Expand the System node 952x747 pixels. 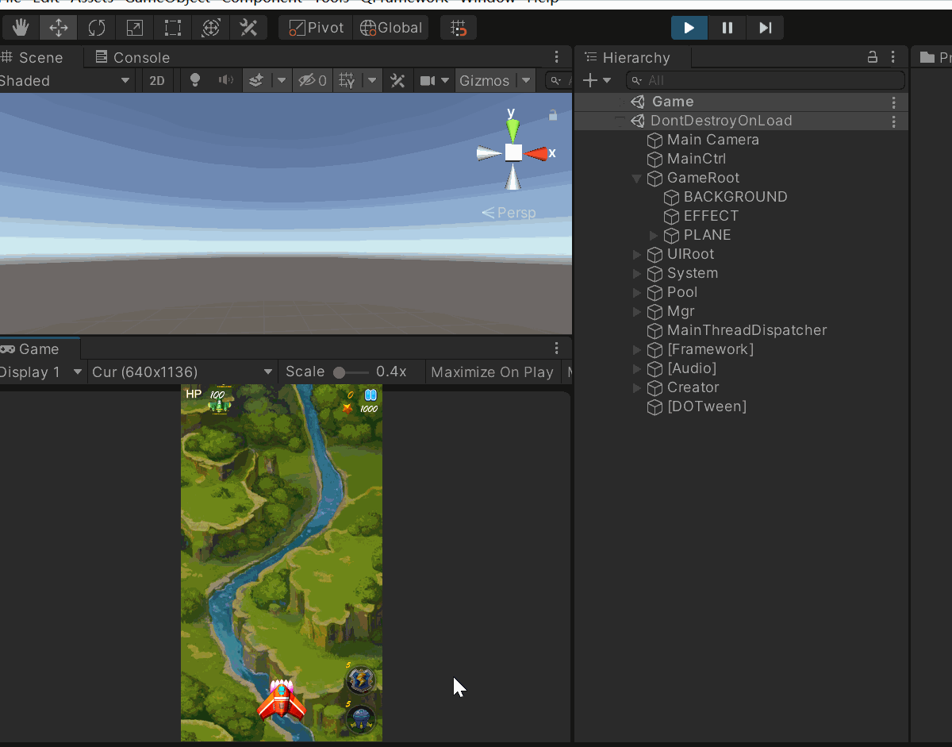pos(636,274)
